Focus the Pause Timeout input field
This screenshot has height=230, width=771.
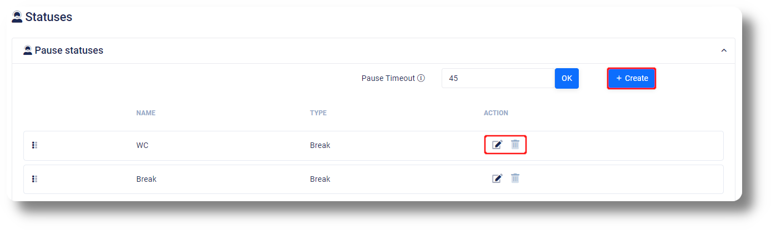[x=498, y=78]
